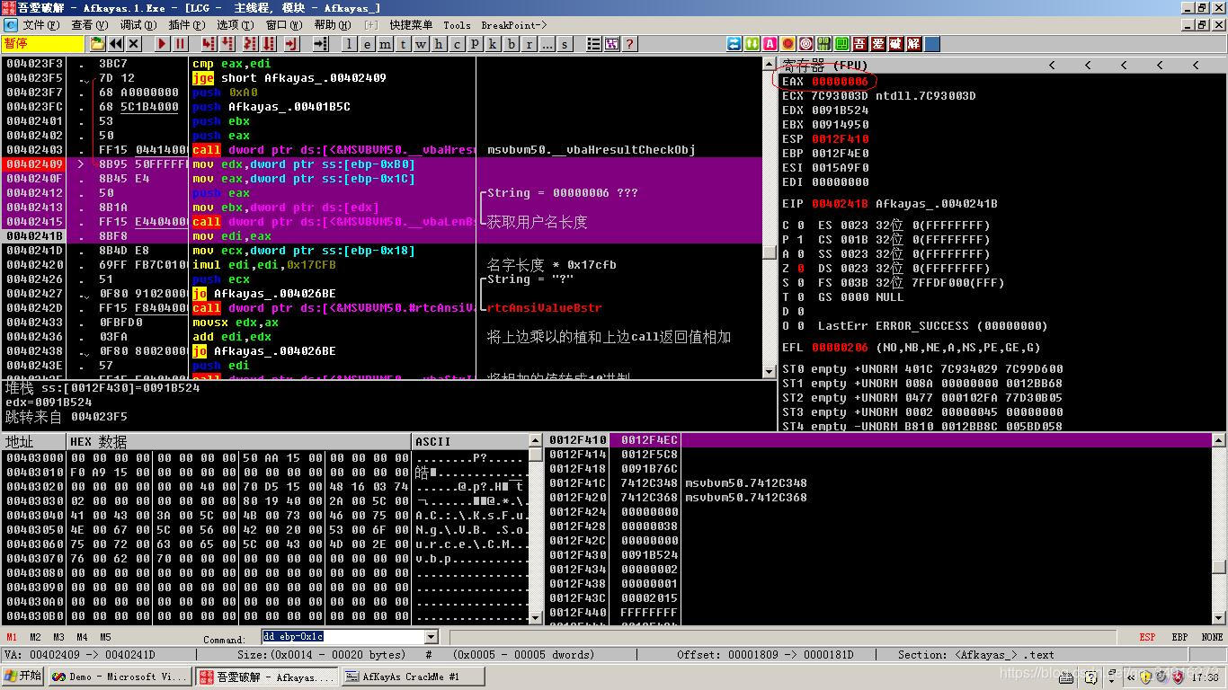Select disassembly row at address 00402409
This screenshot has height=690, width=1228.
[383, 164]
